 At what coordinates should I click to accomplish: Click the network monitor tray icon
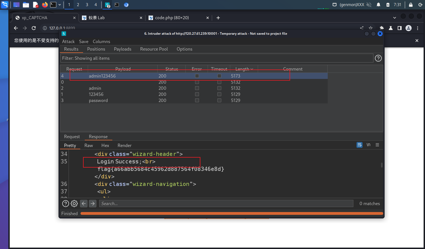click(335, 5)
